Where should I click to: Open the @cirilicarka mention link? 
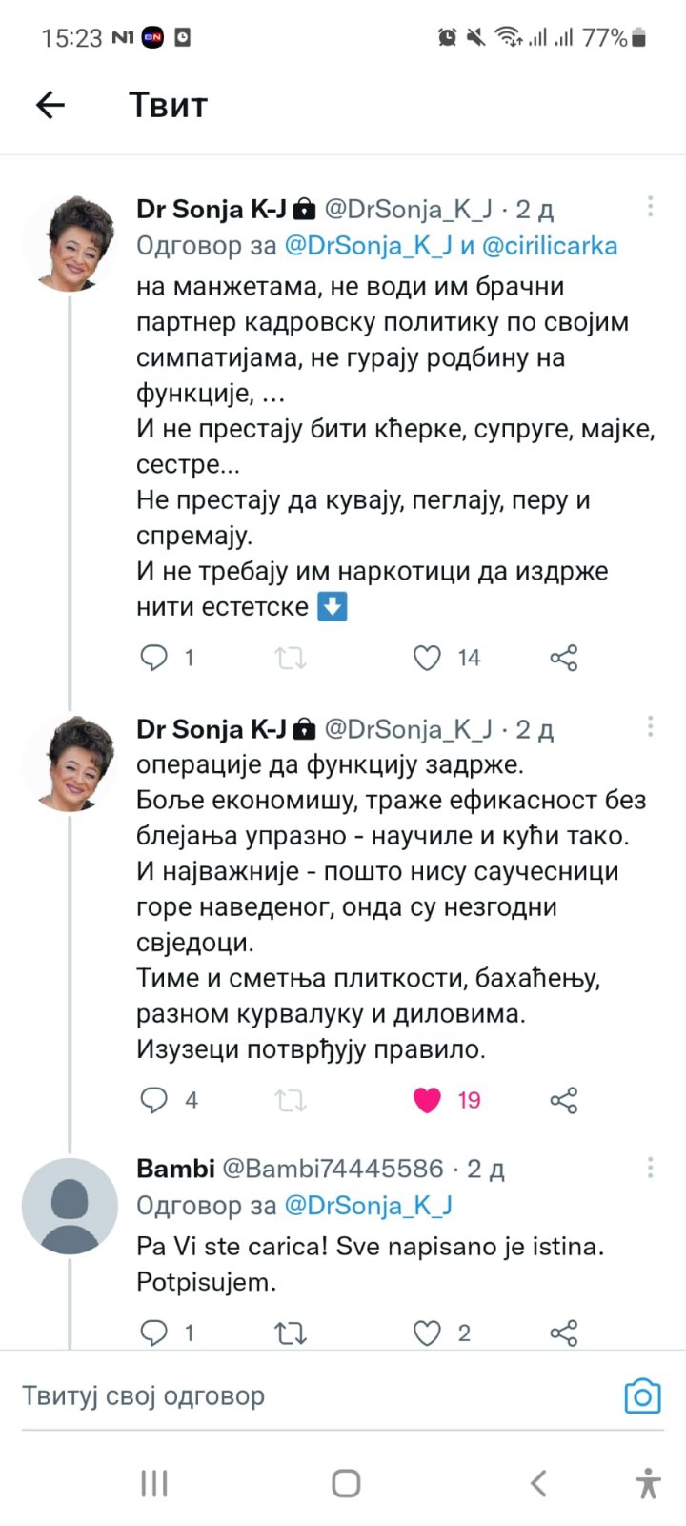[550, 246]
